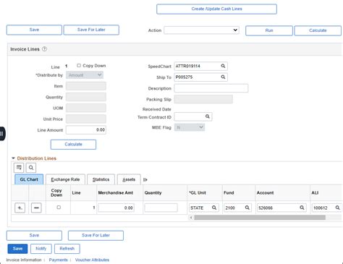Show all columns icon after Assets tab
The width and height of the screenshot is (343, 264).
(145, 179)
